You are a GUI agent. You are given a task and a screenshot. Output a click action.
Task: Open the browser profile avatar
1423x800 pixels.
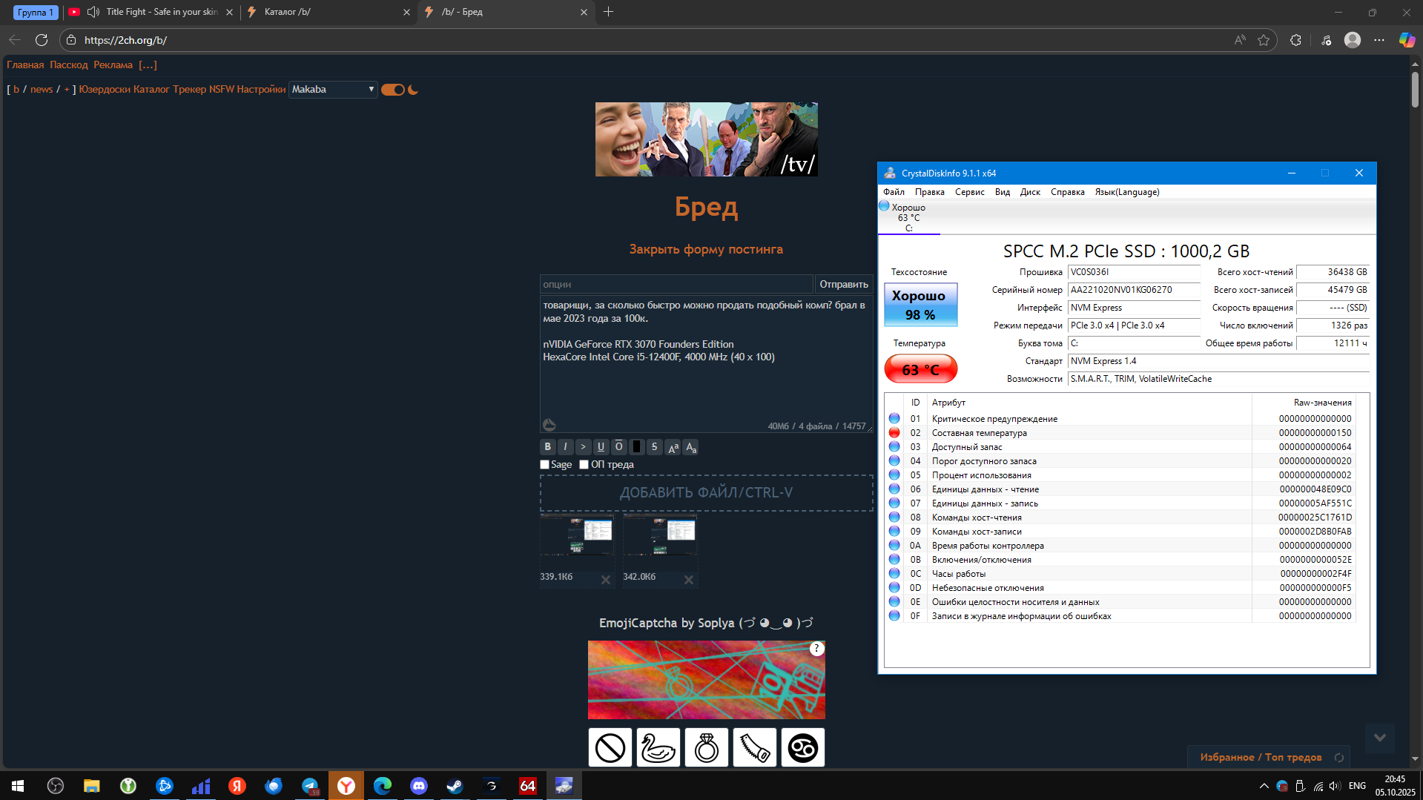[1353, 40]
